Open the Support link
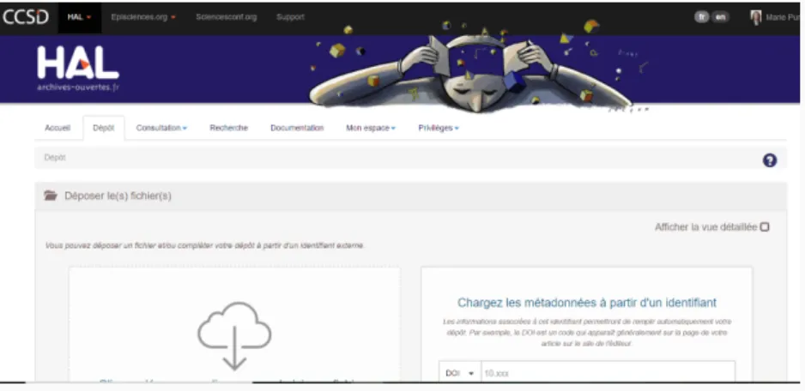Image resolution: width=805 pixels, height=391 pixels. click(290, 17)
